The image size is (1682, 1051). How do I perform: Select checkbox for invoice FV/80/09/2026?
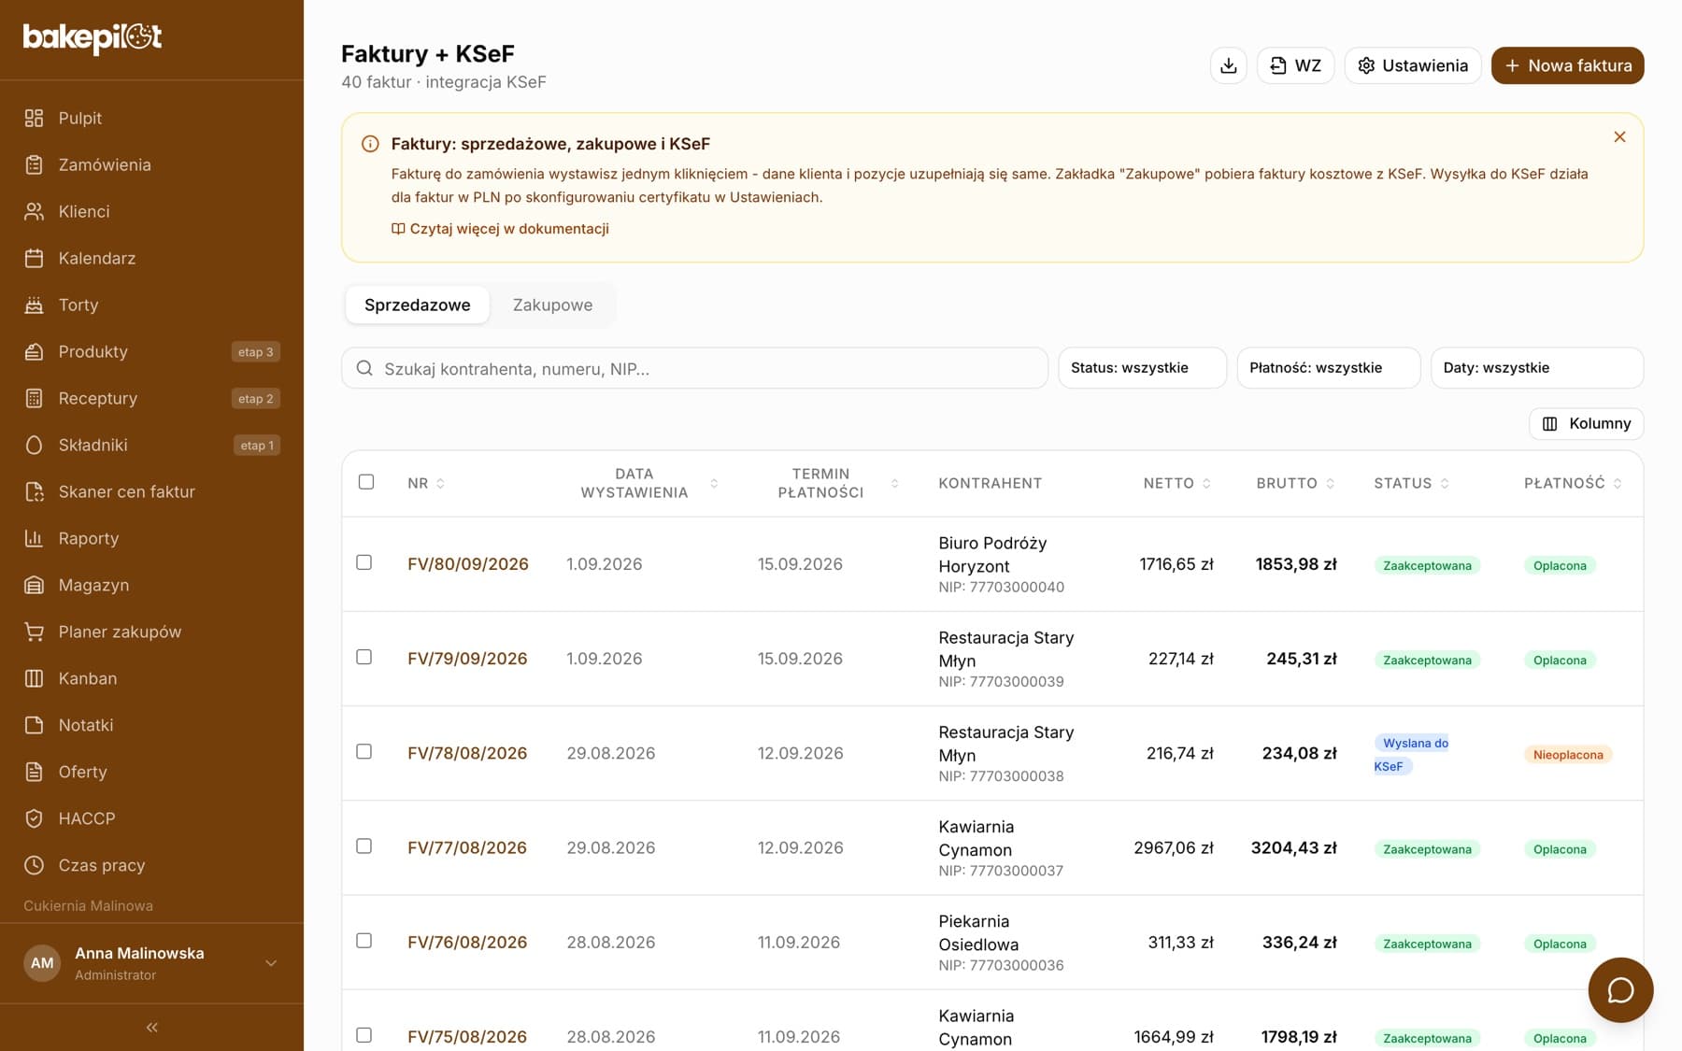(x=364, y=562)
